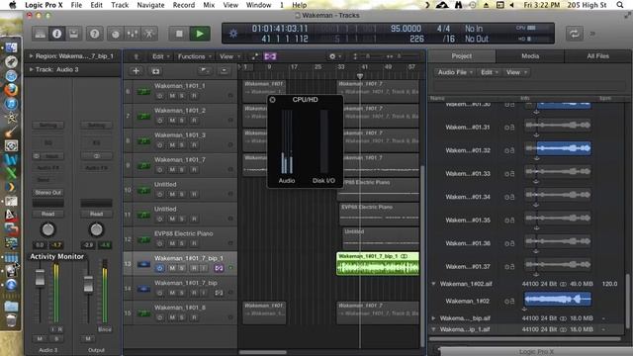
Task: Click the Flex mode icon on track 14
Action: coord(219,293)
